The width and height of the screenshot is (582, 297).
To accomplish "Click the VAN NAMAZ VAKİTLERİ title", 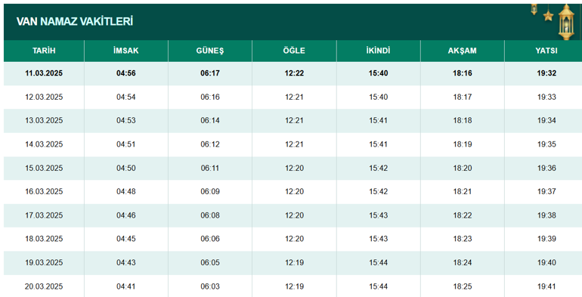I will click(x=75, y=21).
